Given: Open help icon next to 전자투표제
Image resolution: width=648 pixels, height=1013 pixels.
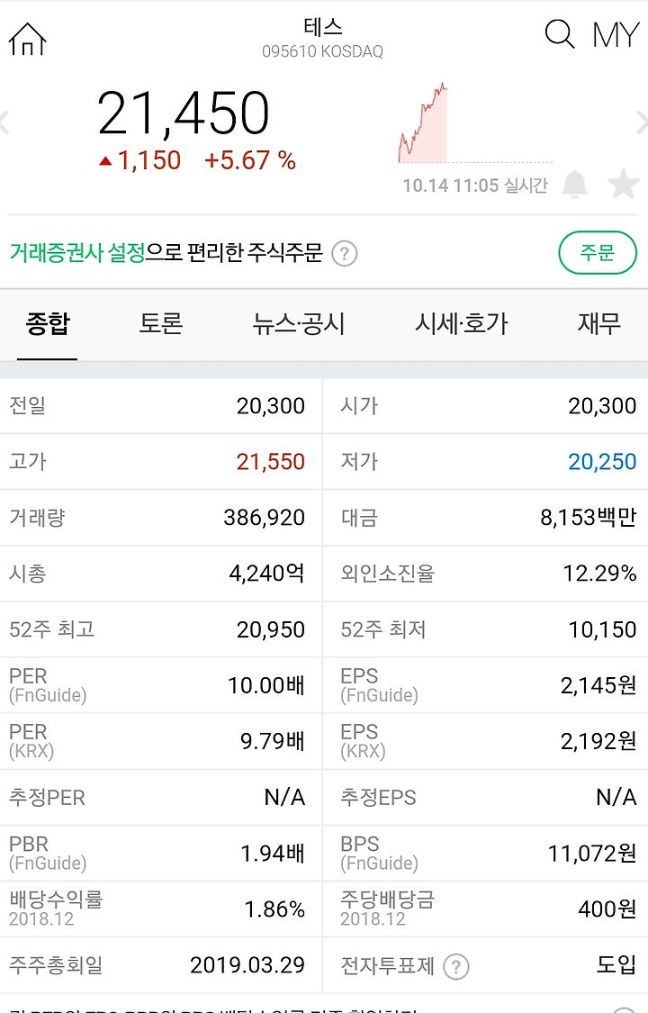Looking at the screenshot, I should point(456,966).
